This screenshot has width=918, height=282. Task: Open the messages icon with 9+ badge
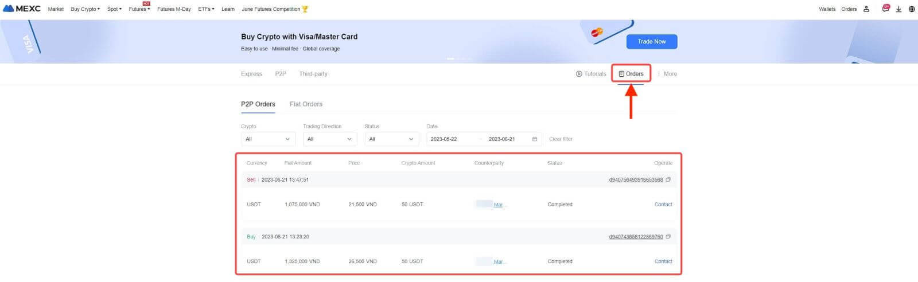885,9
